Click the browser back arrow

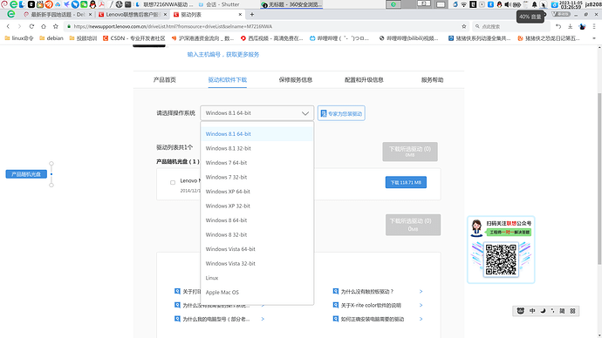8,26
